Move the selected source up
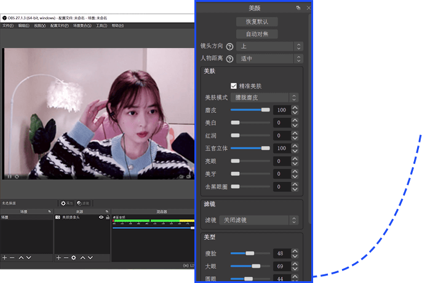 click(83, 257)
